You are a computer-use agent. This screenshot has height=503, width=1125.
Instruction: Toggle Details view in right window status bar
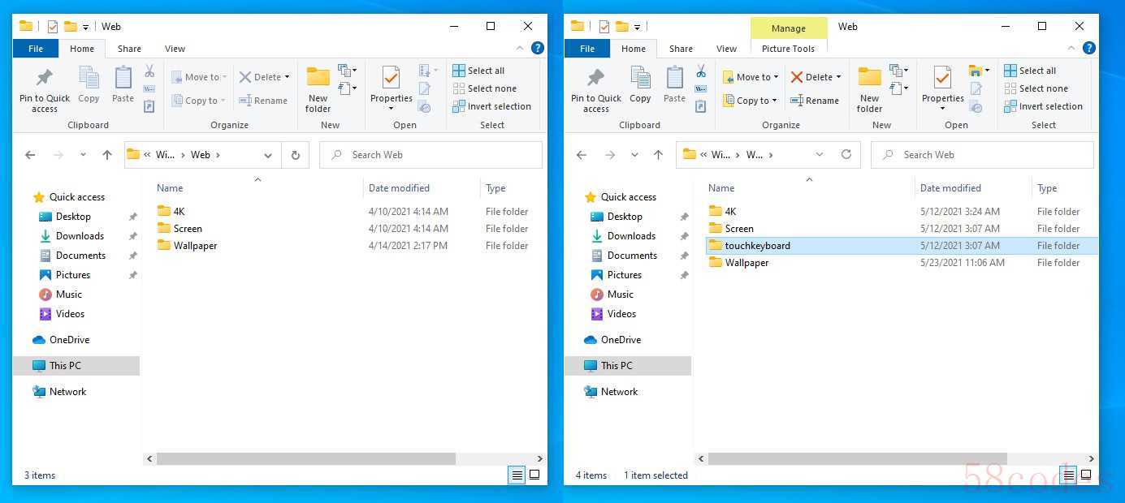click(x=1068, y=475)
